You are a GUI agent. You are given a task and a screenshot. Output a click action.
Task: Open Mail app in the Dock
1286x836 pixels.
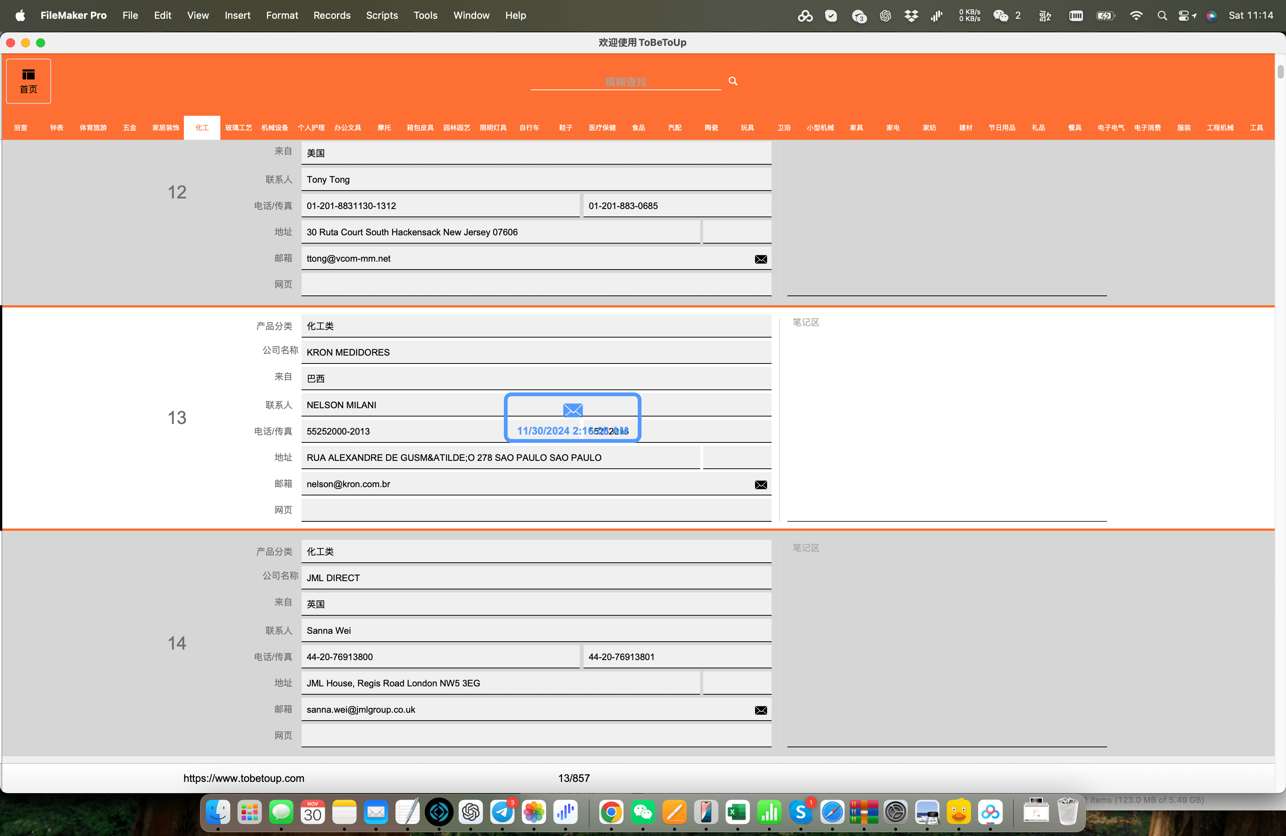376,812
